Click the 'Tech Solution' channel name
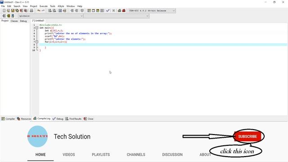This screenshot has height=162, width=288. tap(72, 136)
